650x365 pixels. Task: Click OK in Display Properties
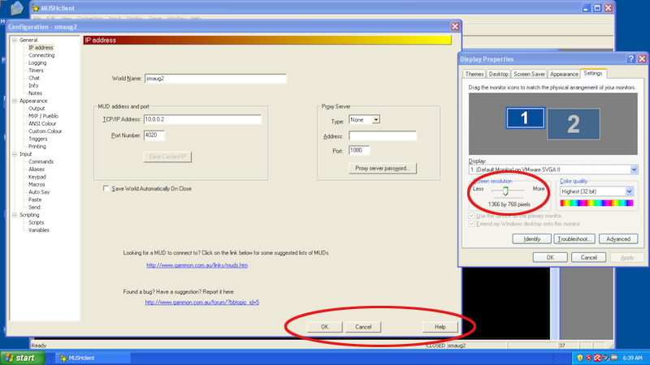[x=550, y=257]
